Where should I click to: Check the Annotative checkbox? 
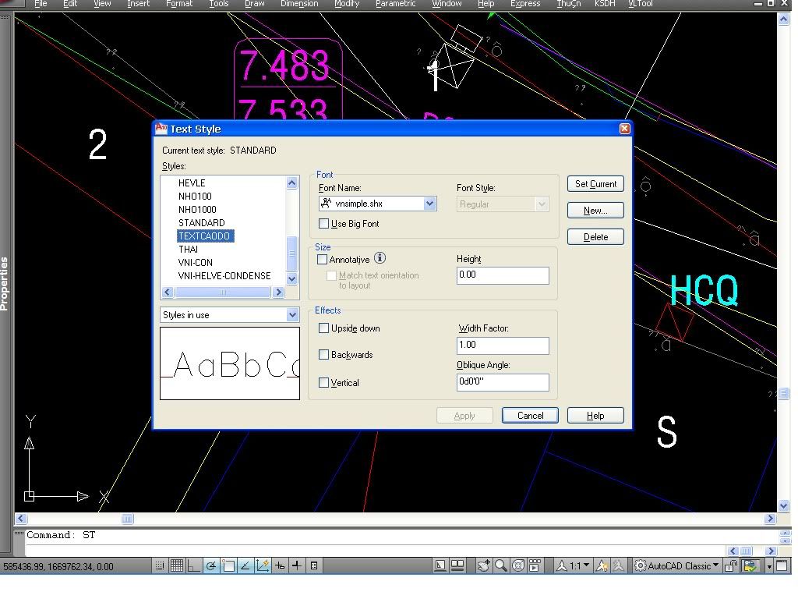click(x=322, y=259)
